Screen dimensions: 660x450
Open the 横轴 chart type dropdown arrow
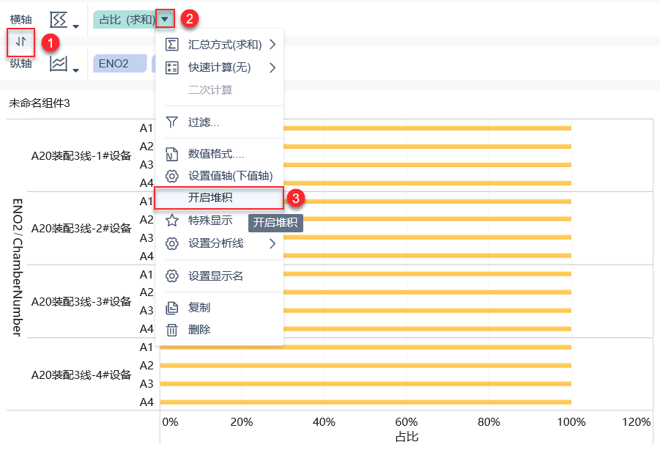click(x=75, y=27)
